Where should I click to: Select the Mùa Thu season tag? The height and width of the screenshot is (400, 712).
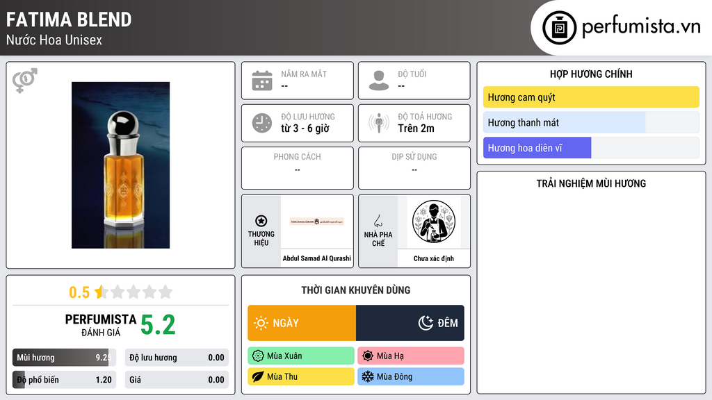click(x=301, y=377)
